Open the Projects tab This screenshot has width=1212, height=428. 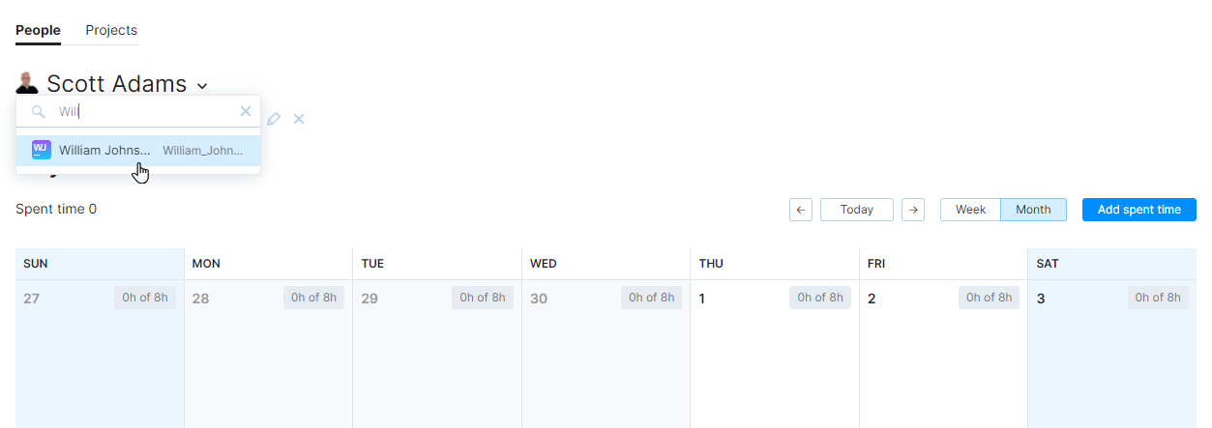pos(111,30)
